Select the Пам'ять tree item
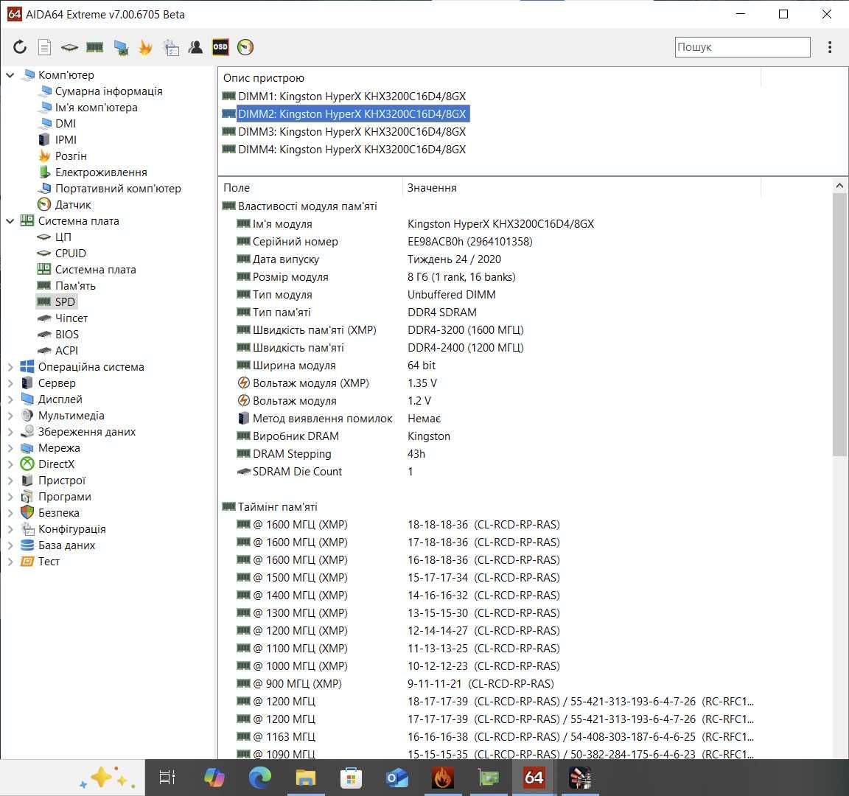The width and height of the screenshot is (849, 796). (74, 286)
